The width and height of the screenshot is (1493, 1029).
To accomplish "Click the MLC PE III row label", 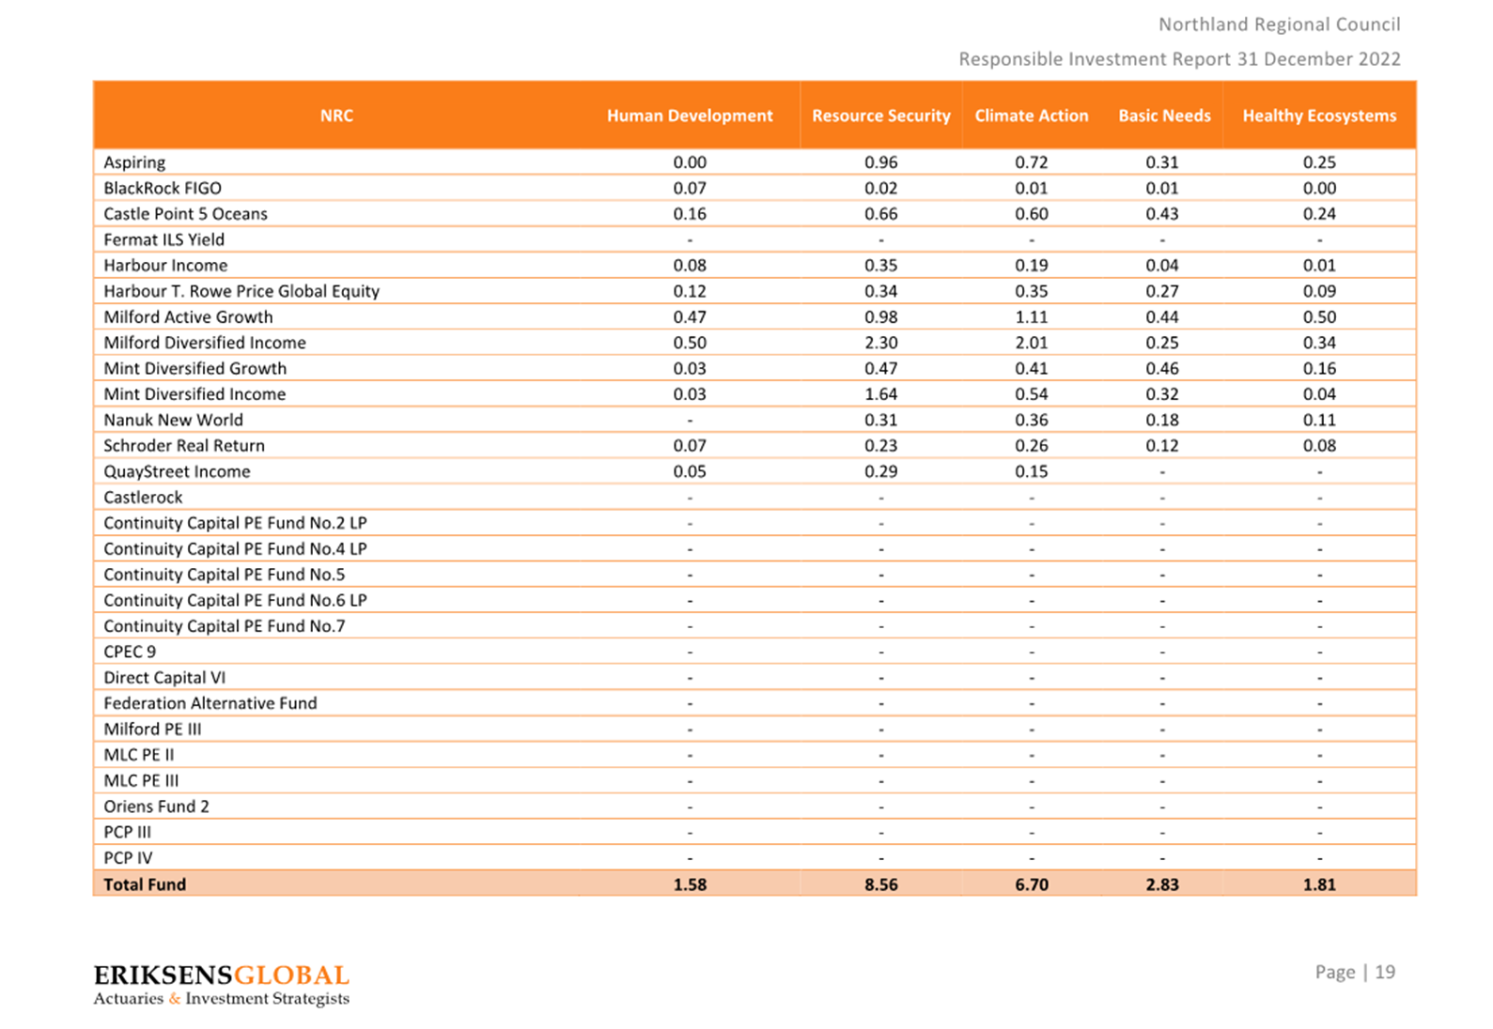I will tap(141, 781).
